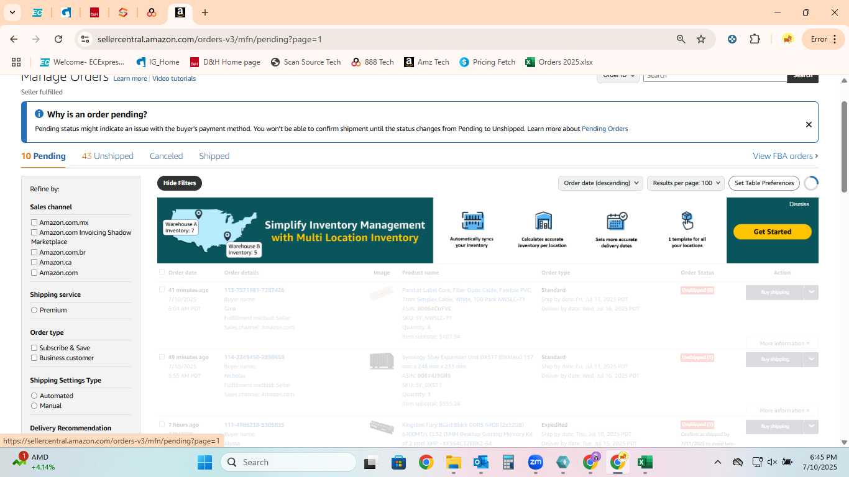Reload the current page

58,39
